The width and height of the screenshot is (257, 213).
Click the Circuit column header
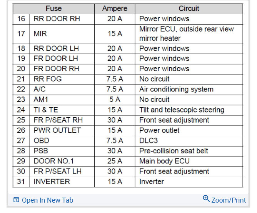point(189,8)
